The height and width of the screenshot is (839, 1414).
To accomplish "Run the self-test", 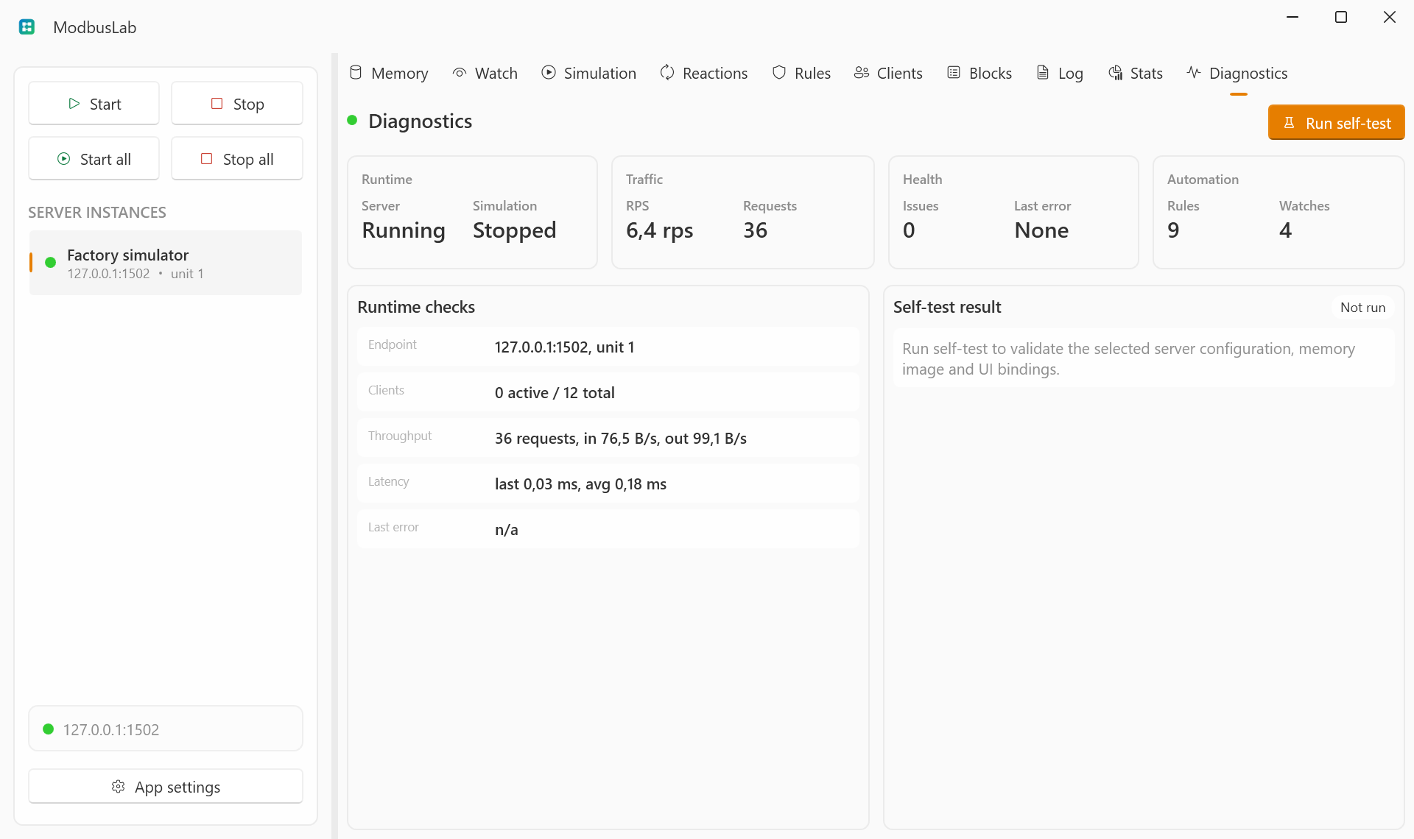I will [x=1336, y=123].
